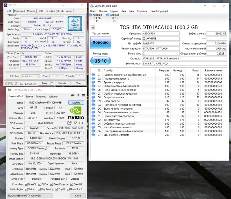Toggle the CUDA checkbox

(x=40, y=184)
